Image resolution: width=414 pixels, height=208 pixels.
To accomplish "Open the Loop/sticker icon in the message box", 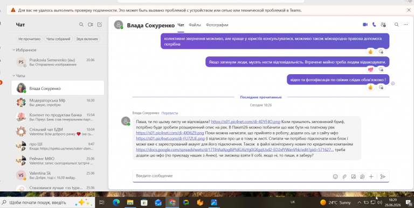I will pyautogui.click(x=362, y=177).
